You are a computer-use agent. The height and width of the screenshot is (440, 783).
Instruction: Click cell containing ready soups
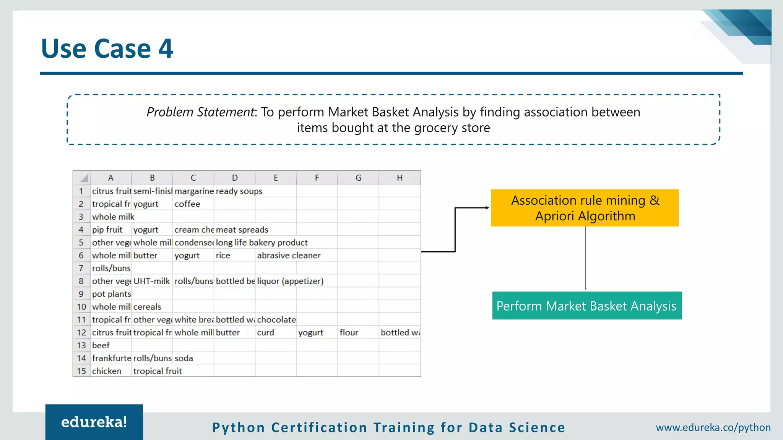[x=234, y=191]
